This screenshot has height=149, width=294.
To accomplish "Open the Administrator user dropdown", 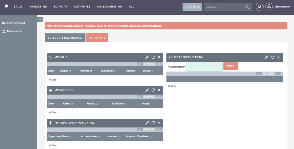I will (283, 7).
